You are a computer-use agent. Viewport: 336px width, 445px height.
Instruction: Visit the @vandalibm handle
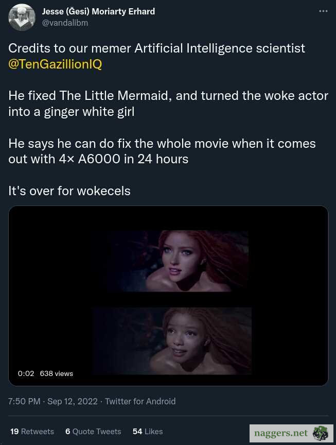65,23
